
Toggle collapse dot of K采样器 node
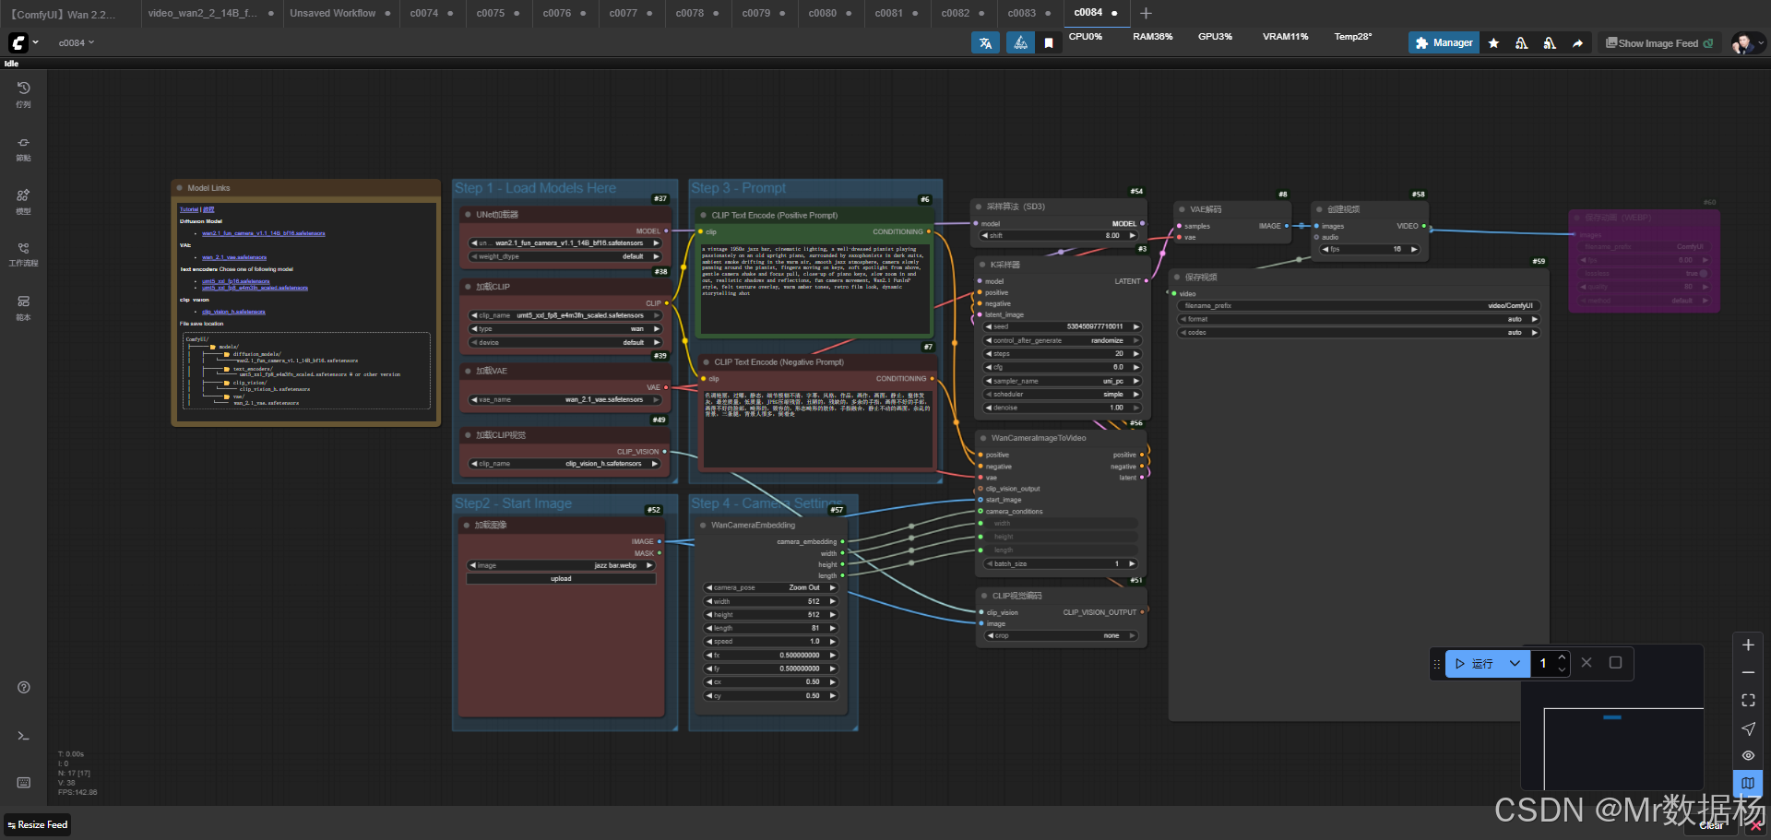983,265
